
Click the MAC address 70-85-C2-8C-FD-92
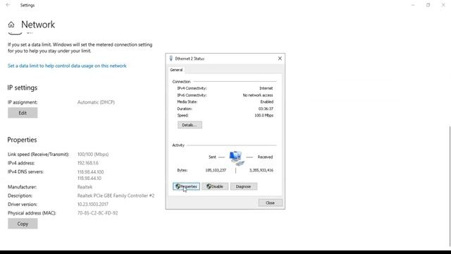click(97, 213)
